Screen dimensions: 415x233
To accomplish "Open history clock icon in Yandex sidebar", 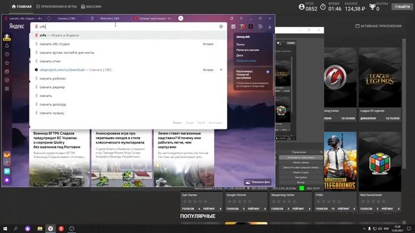I will 7,54.
